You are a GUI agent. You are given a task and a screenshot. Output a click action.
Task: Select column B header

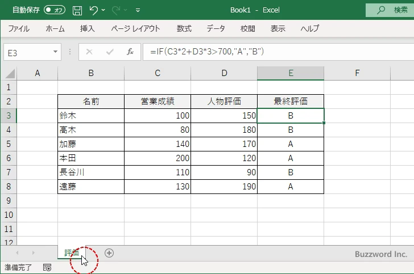click(91, 73)
